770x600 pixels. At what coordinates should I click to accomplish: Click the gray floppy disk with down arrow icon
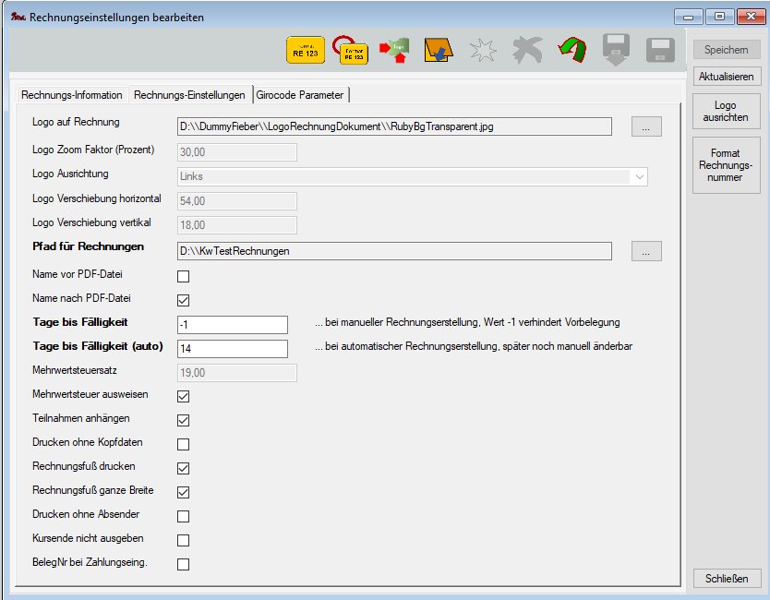pyautogui.click(x=616, y=51)
